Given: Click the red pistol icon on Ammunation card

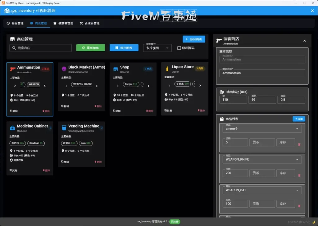Looking at the screenshot, I should (x=12, y=69).
